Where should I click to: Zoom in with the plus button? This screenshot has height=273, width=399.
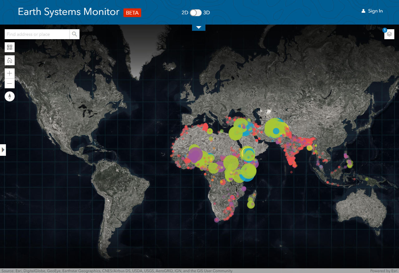[10, 73]
